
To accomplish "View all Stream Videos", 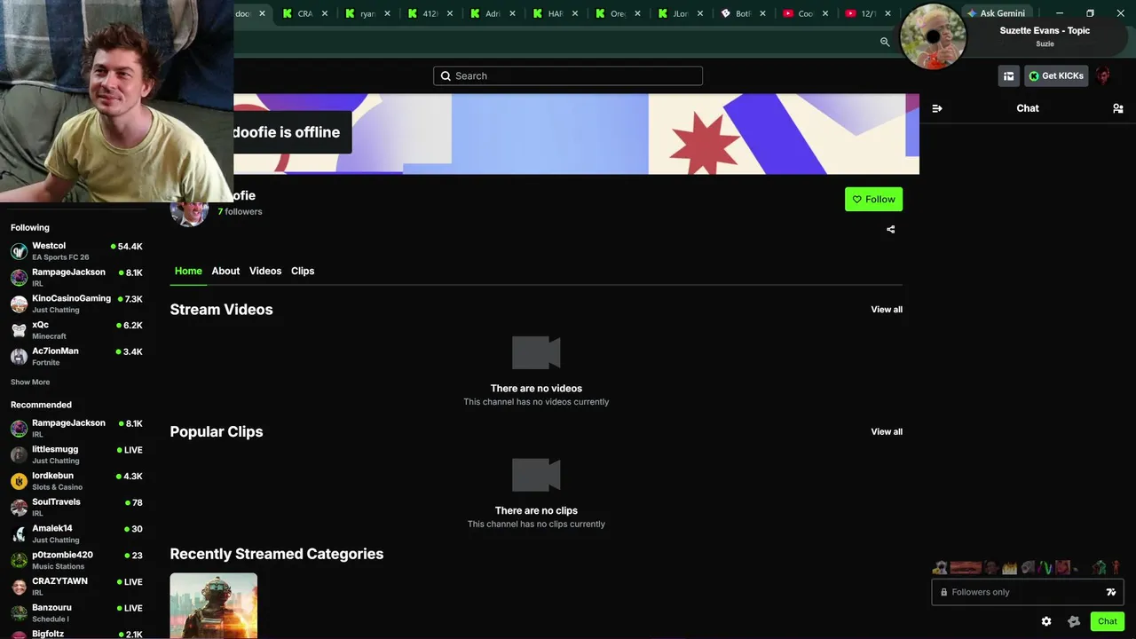I will coord(887,310).
